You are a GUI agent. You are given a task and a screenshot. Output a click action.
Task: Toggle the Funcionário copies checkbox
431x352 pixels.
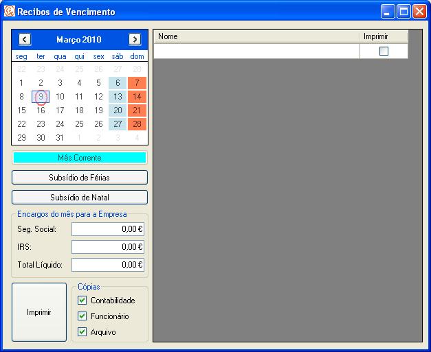click(x=82, y=316)
